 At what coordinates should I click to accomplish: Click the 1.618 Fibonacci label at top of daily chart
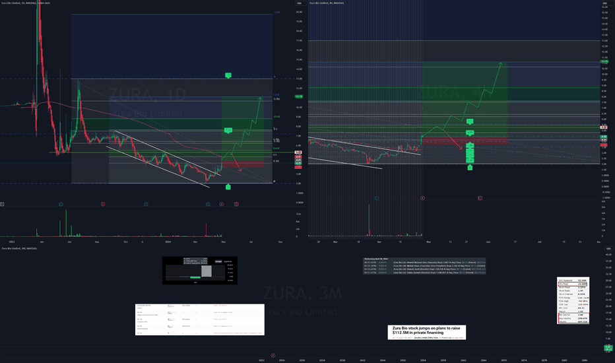coord(276,13)
